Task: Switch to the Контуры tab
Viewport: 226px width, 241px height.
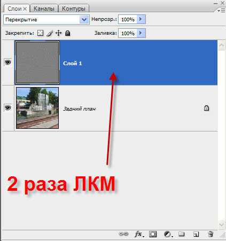Action: click(74, 9)
